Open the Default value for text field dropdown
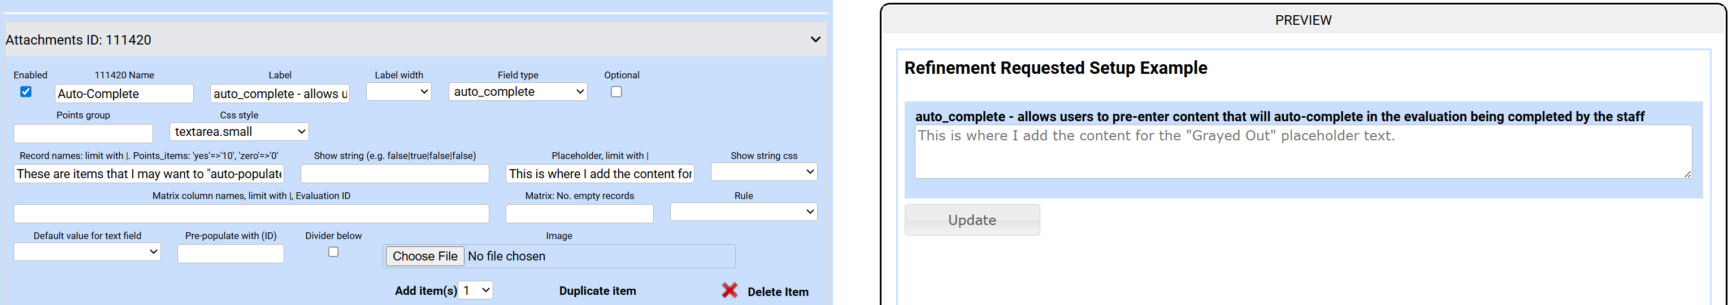The height and width of the screenshot is (305, 1728). [x=87, y=252]
